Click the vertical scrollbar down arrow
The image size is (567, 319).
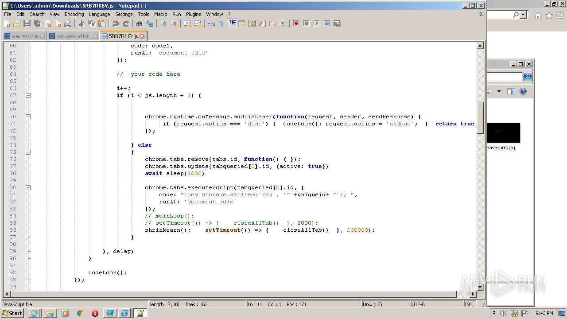pos(480,287)
